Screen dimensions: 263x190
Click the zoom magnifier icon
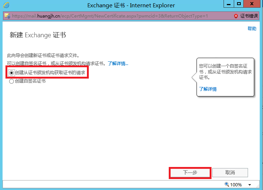226,184
